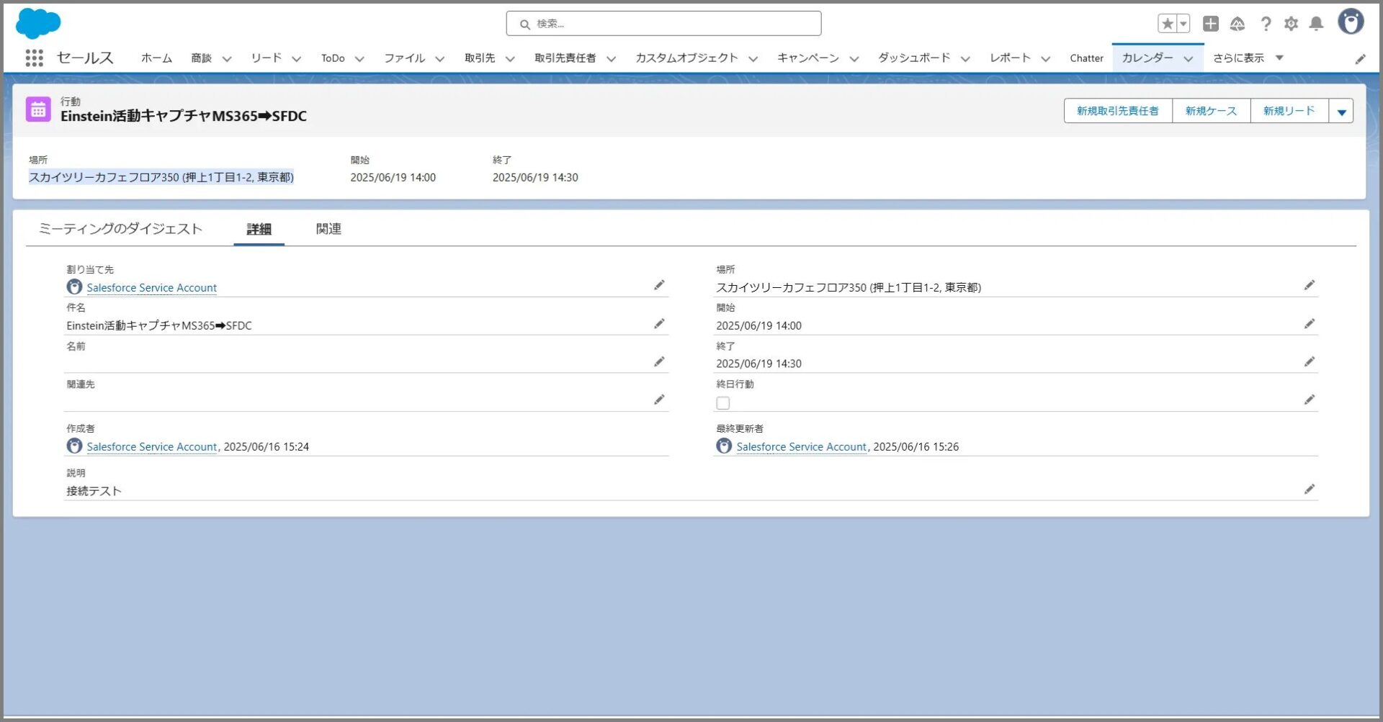Viewport: 1383px width, 722px height.
Task: Open the Favorites star icon
Action: pos(1168,24)
